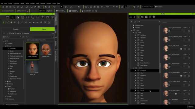Click the Morph toolbar button
The width and height of the screenshot is (195, 109).
[x=50, y=11]
